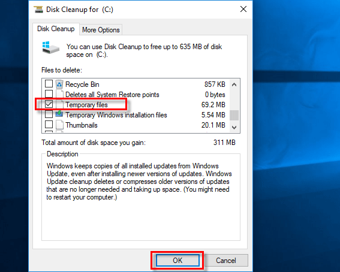
Task: Click the 311 MB total gain value
Action: (x=224, y=143)
